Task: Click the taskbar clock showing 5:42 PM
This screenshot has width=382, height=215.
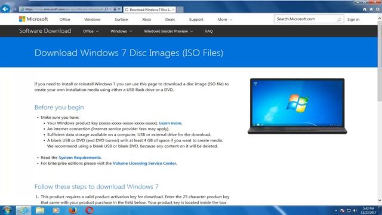Action: (x=368, y=211)
